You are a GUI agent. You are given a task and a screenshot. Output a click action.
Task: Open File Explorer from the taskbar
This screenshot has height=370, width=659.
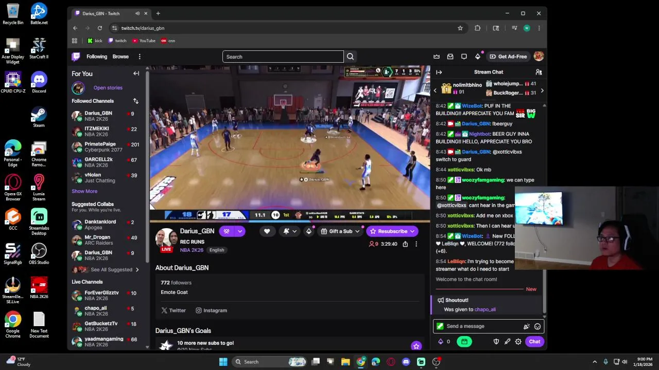(345, 362)
